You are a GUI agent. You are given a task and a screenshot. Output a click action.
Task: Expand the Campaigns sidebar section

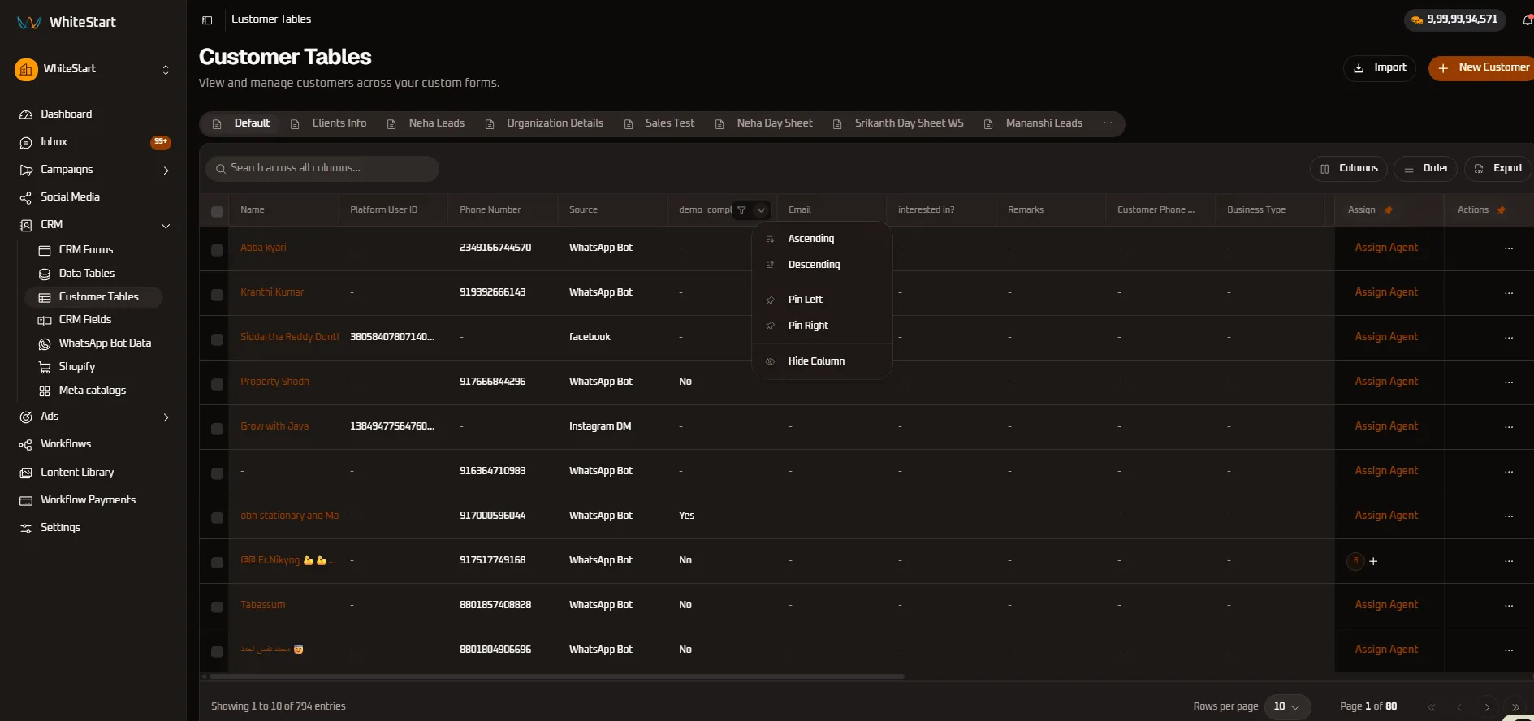click(x=166, y=171)
